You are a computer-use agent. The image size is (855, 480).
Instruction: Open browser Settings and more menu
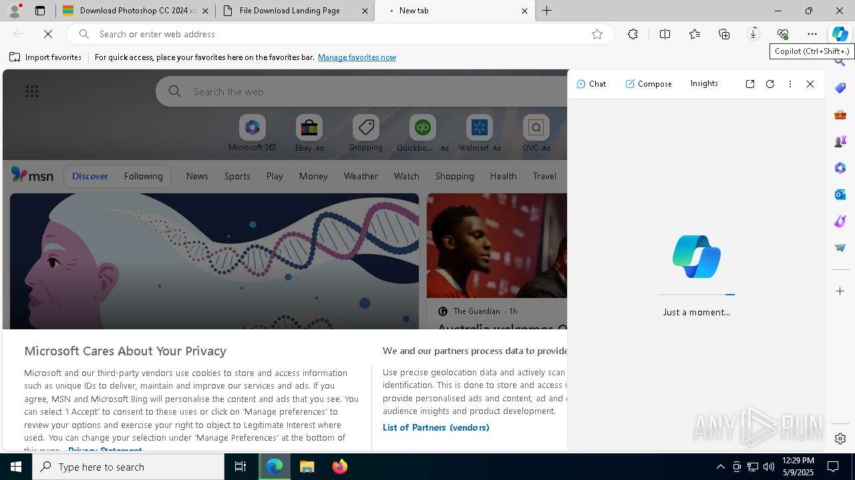(812, 34)
